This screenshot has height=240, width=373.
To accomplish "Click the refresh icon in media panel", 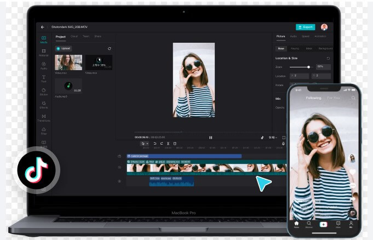I will pyautogui.click(x=110, y=49).
